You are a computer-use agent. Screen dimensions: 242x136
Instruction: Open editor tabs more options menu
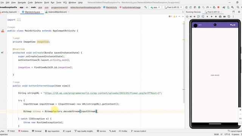tap(183, 12)
